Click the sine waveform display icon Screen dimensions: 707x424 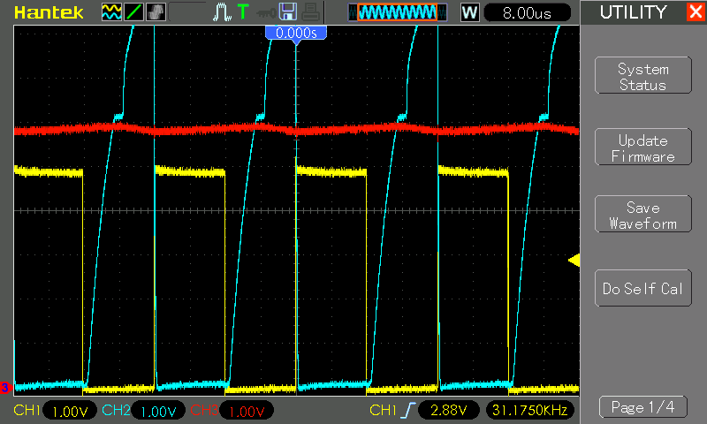click(111, 12)
